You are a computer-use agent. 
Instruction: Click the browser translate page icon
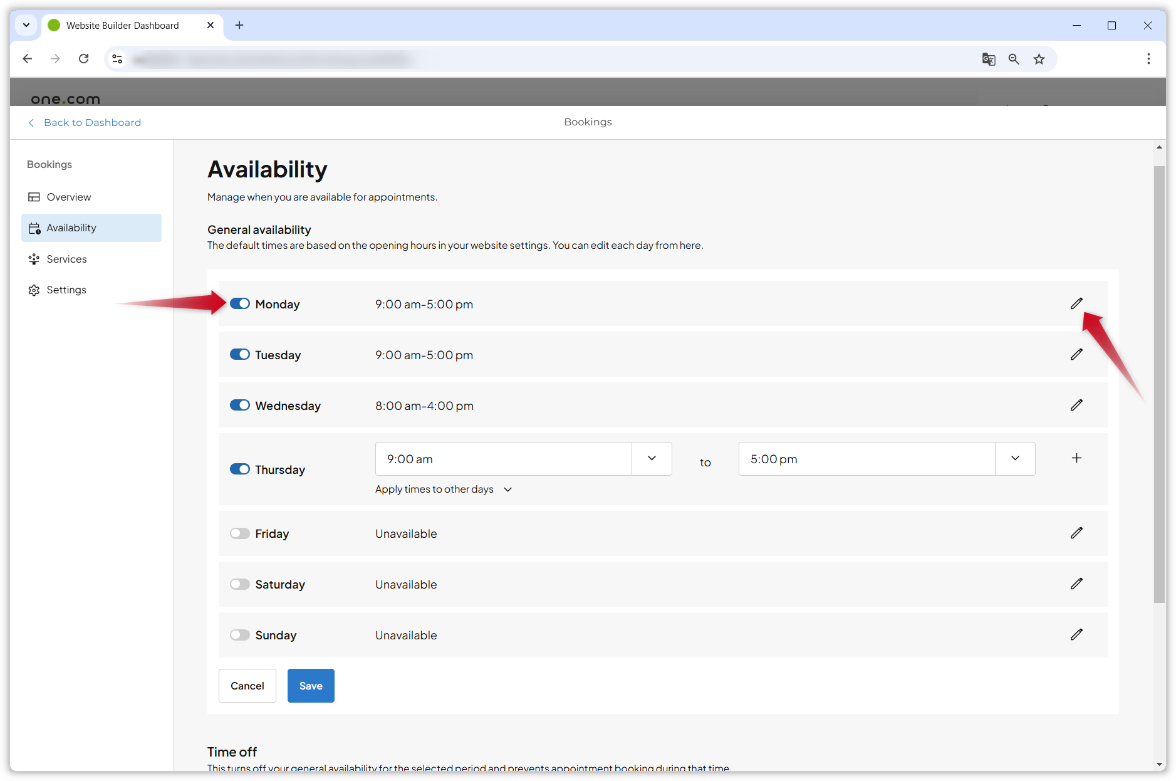989,59
